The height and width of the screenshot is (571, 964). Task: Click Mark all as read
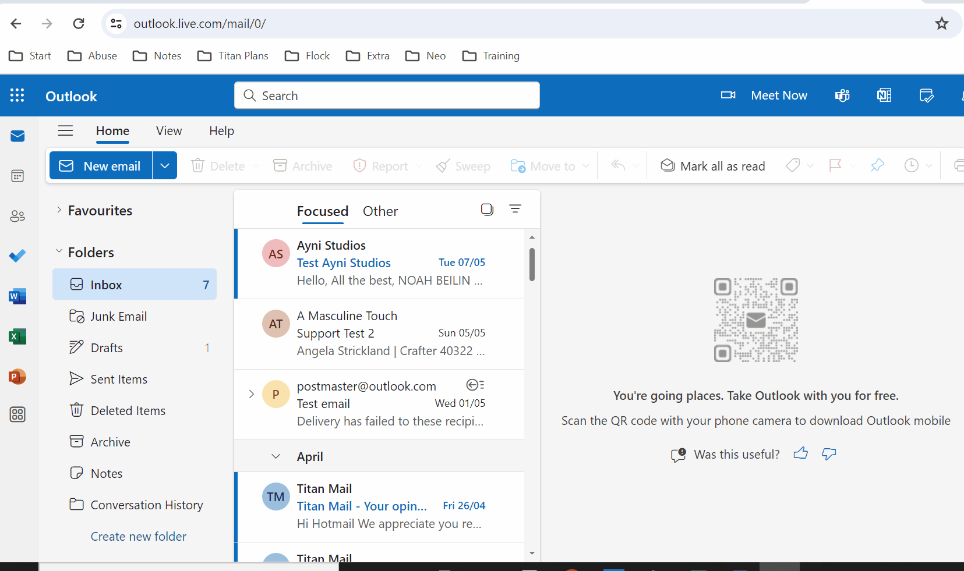click(x=712, y=166)
